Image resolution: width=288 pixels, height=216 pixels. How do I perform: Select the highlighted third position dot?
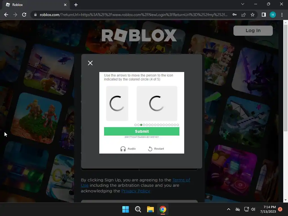click(x=141, y=125)
